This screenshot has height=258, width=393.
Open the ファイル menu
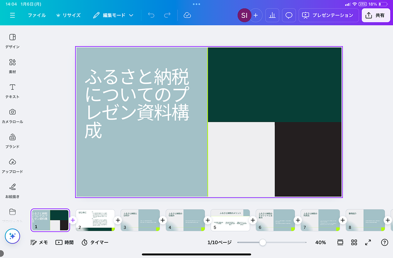point(37,15)
